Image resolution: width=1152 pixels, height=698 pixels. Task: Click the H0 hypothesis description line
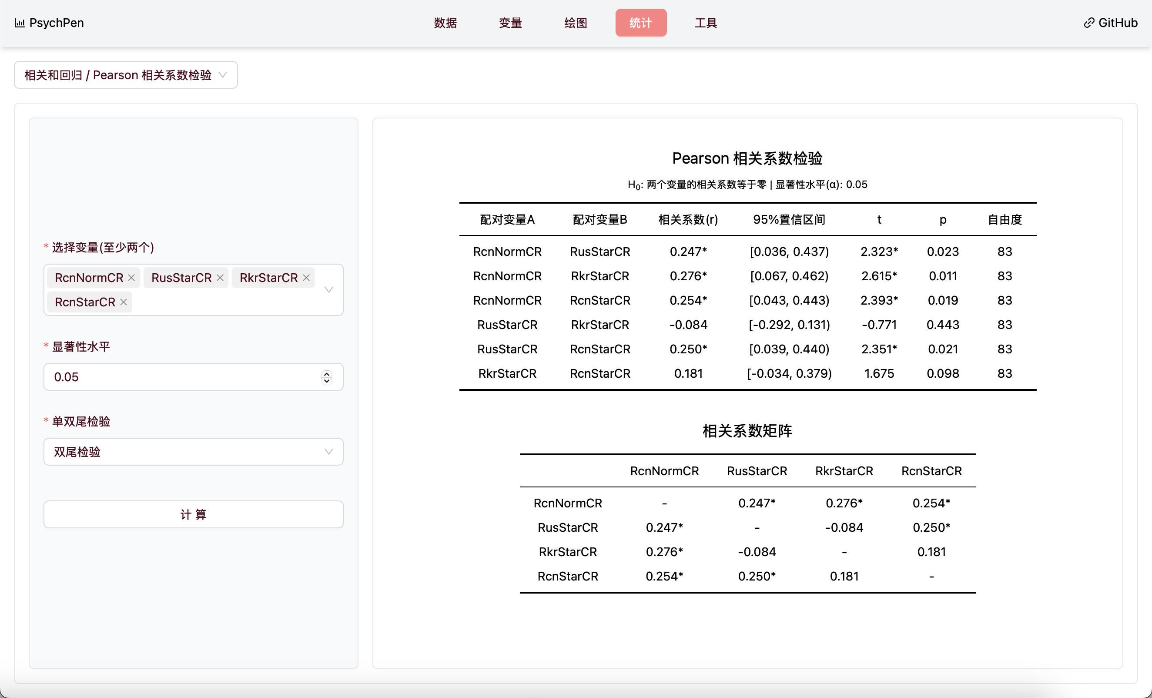[x=747, y=185]
